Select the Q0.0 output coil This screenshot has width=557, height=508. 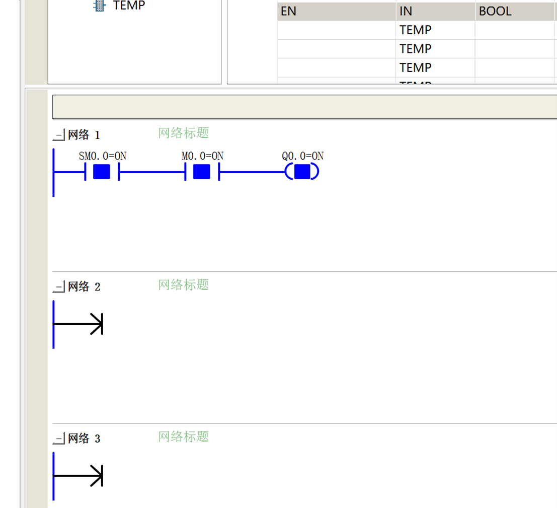pos(302,172)
